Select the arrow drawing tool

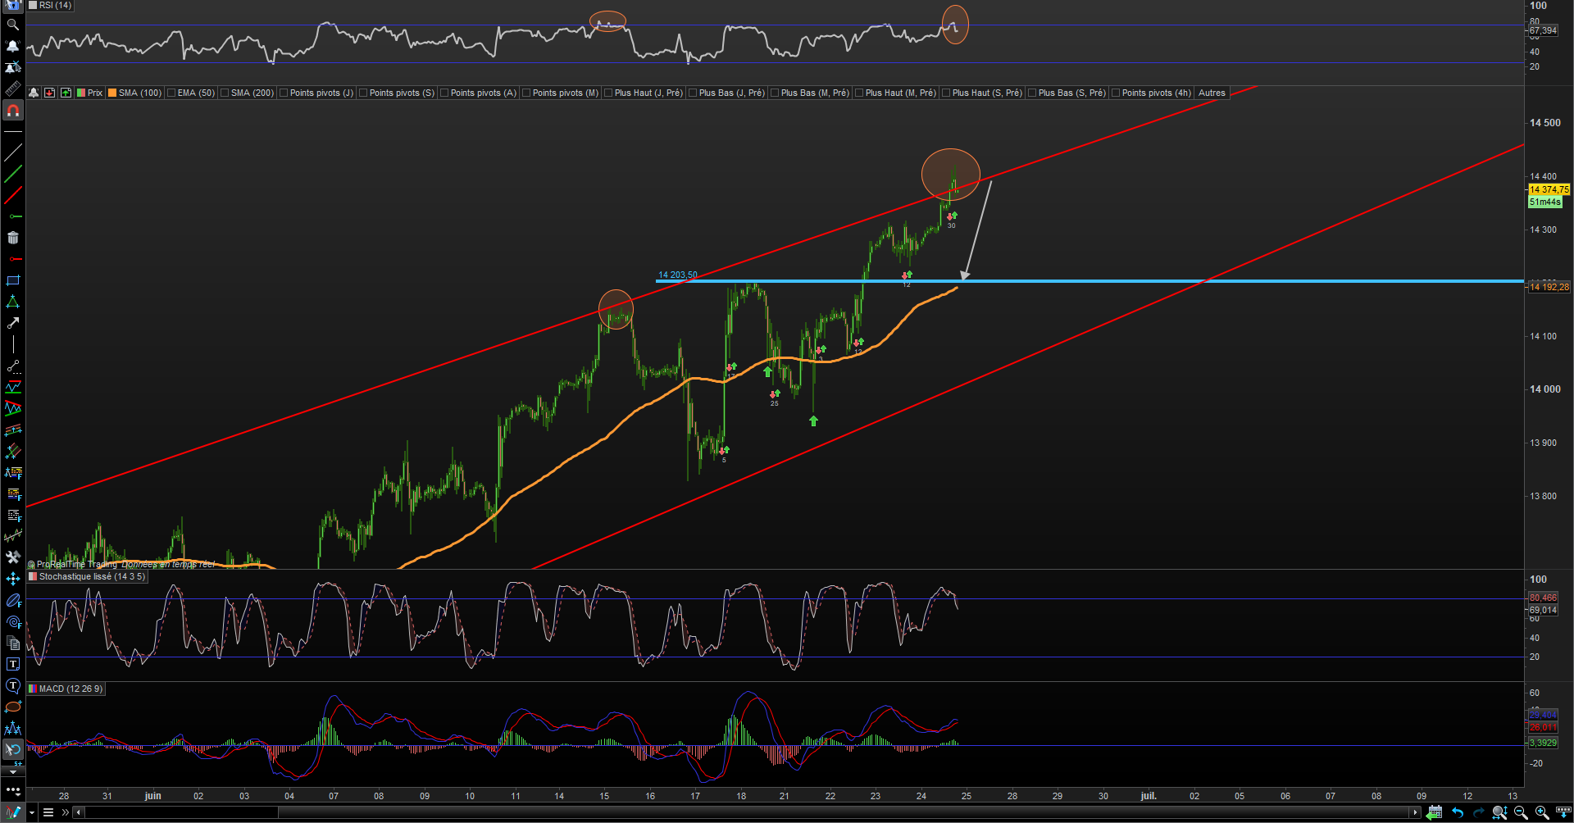pyautogui.click(x=12, y=323)
